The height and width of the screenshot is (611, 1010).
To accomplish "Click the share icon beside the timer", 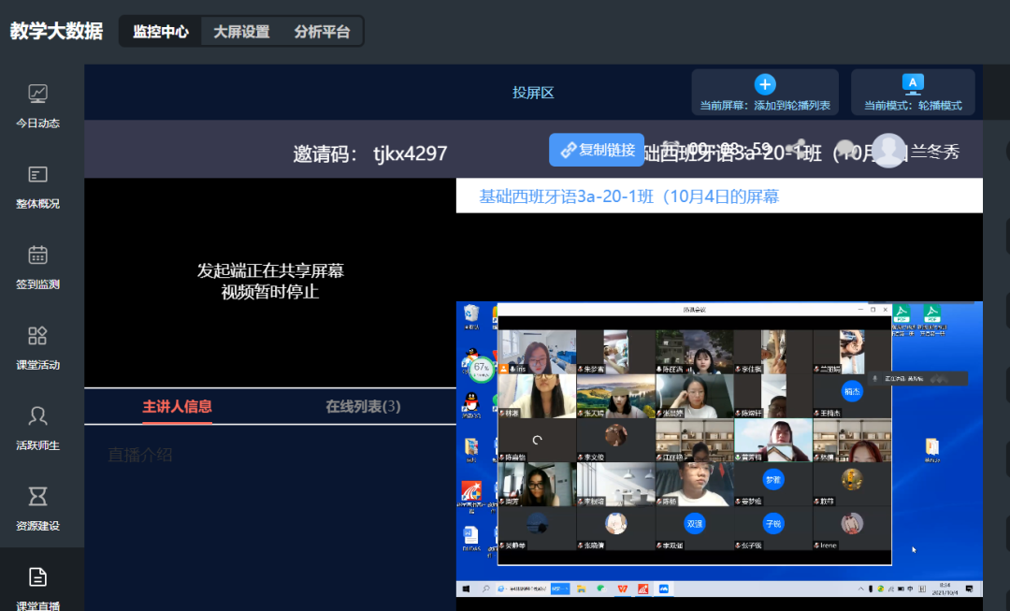I will tap(798, 149).
